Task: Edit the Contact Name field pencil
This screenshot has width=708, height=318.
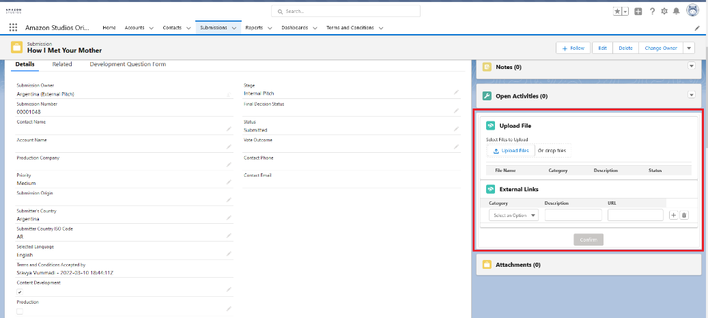Action: [x=229, y=129]
